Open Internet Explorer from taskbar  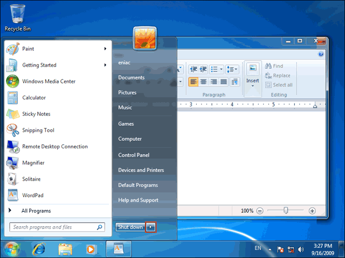[39, 249]
